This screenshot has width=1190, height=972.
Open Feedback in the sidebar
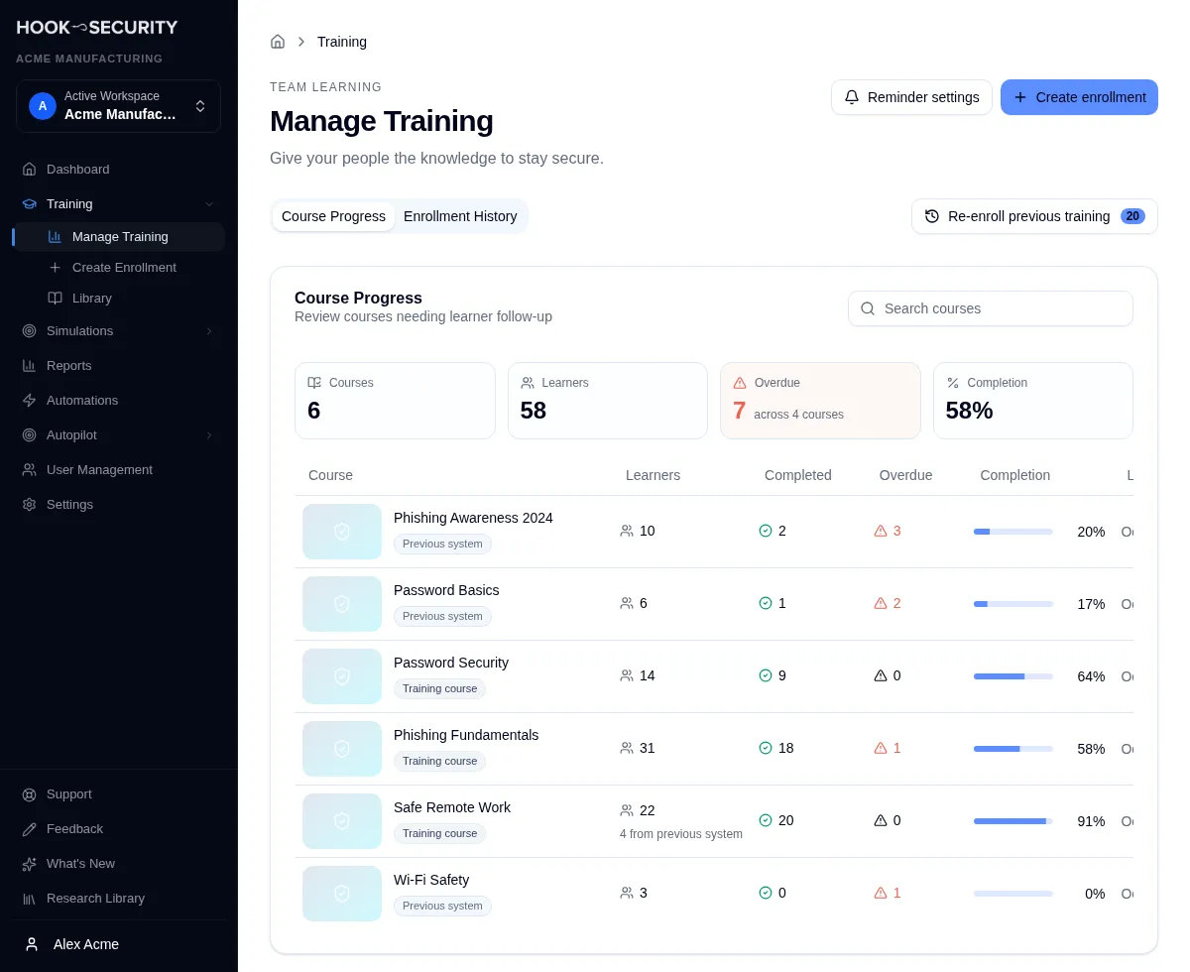(118, 829)
